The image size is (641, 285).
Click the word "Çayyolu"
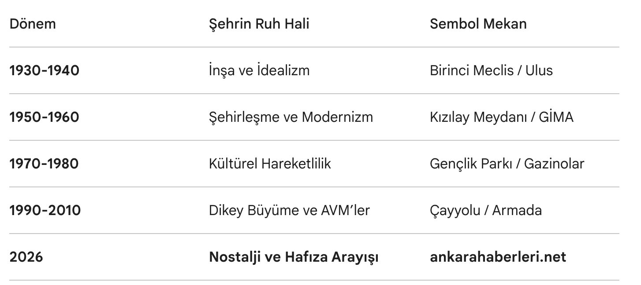pos(455,210)
